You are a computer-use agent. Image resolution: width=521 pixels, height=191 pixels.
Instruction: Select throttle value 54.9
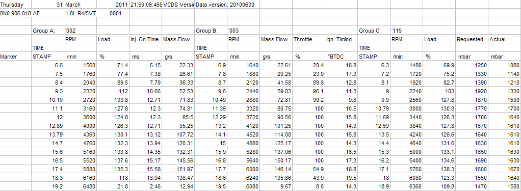[309, 169]
